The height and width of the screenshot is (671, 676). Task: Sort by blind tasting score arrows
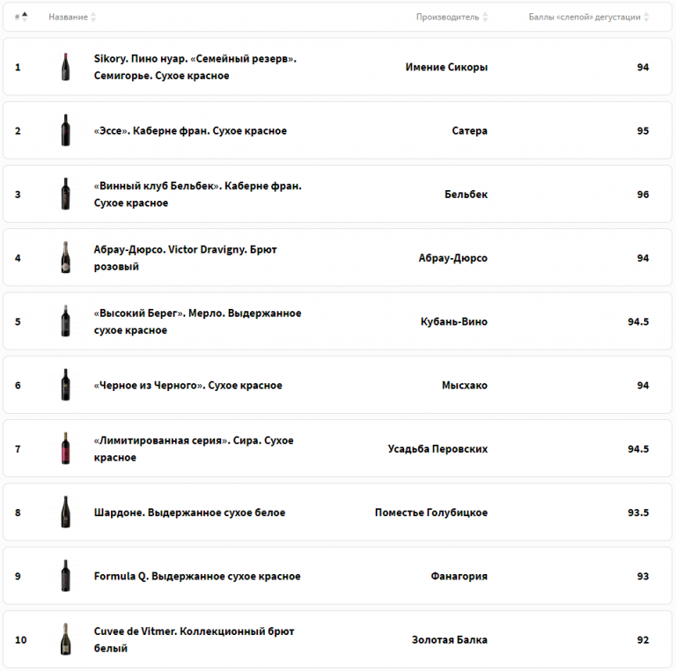coord(647,17)
